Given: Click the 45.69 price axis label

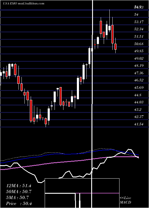Looking at the screenshot, I should pos(139,88).
